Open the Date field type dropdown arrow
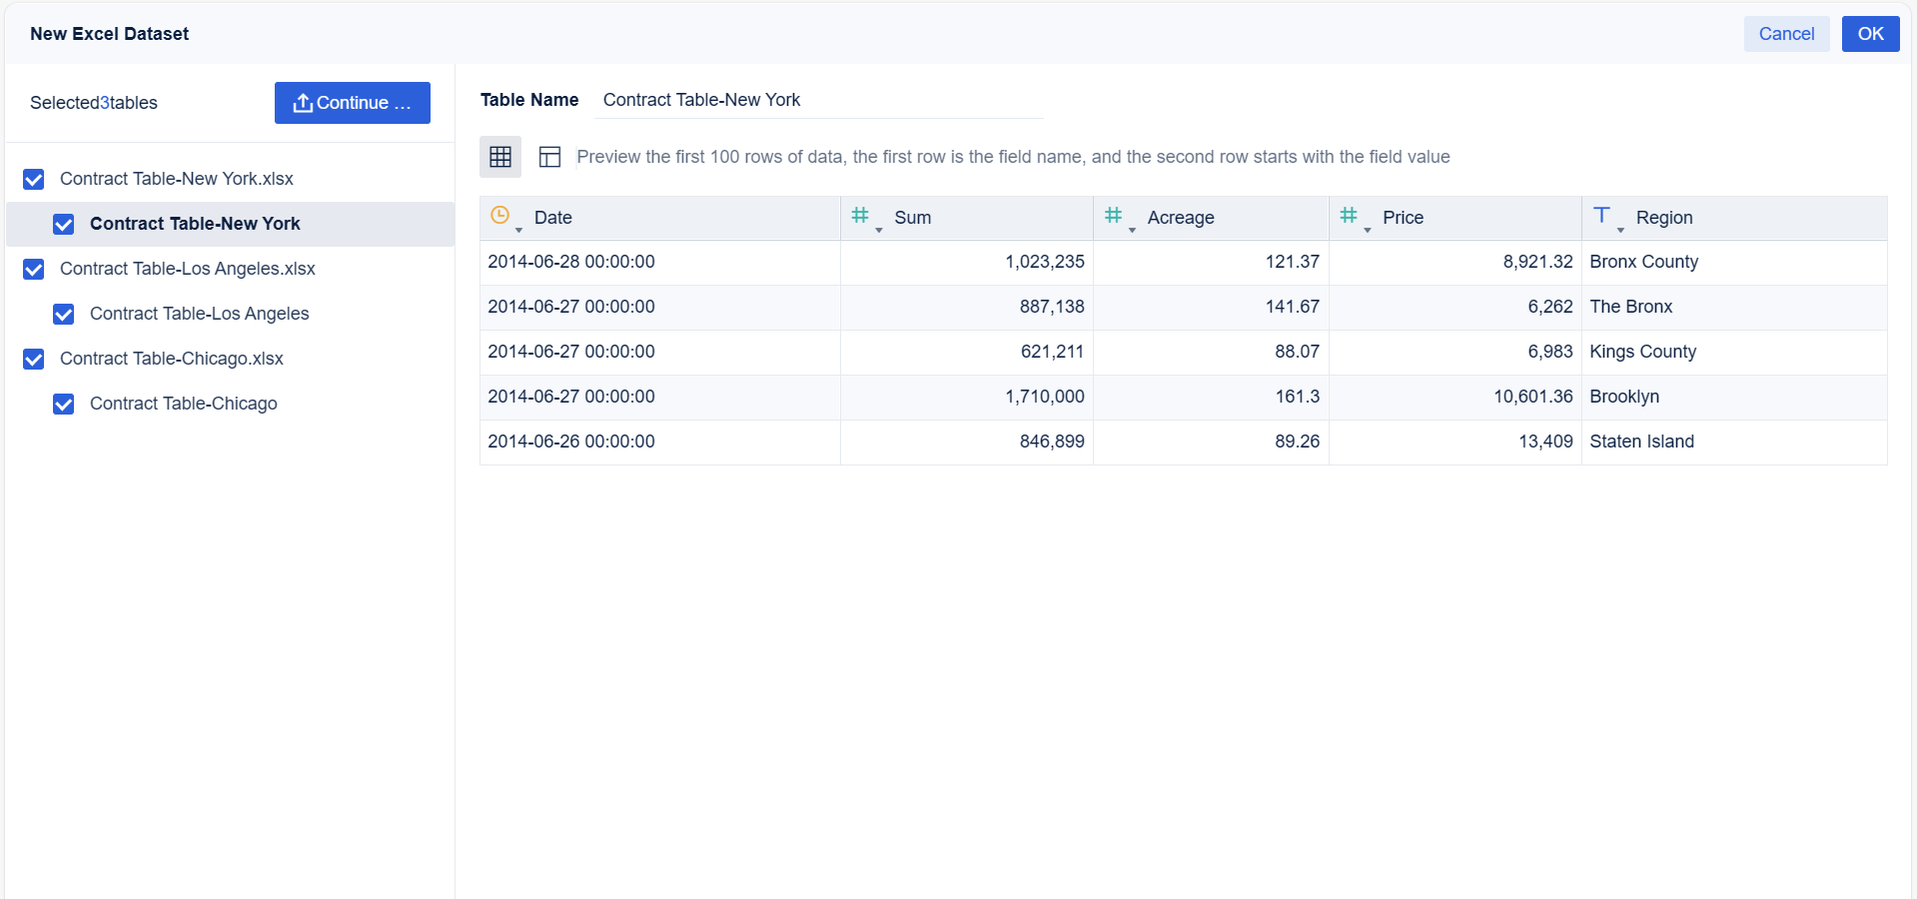Screen dimensions: 1917x899 [x=518, y=231]
